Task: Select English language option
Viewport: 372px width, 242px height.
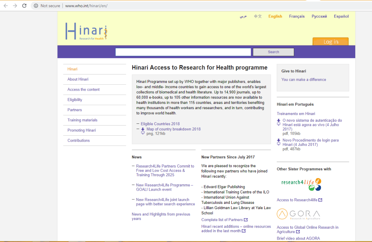Action: pyautogui.click(x=275, y=16)
